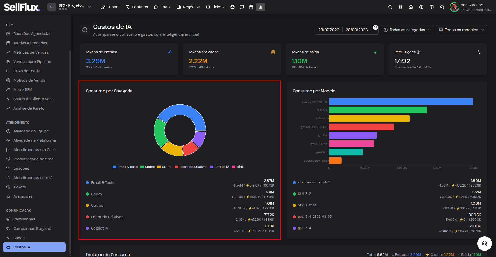Open Atividade na Plataforma
The width and height of the screenshot is (496, 257).
[x=34, y=140]
